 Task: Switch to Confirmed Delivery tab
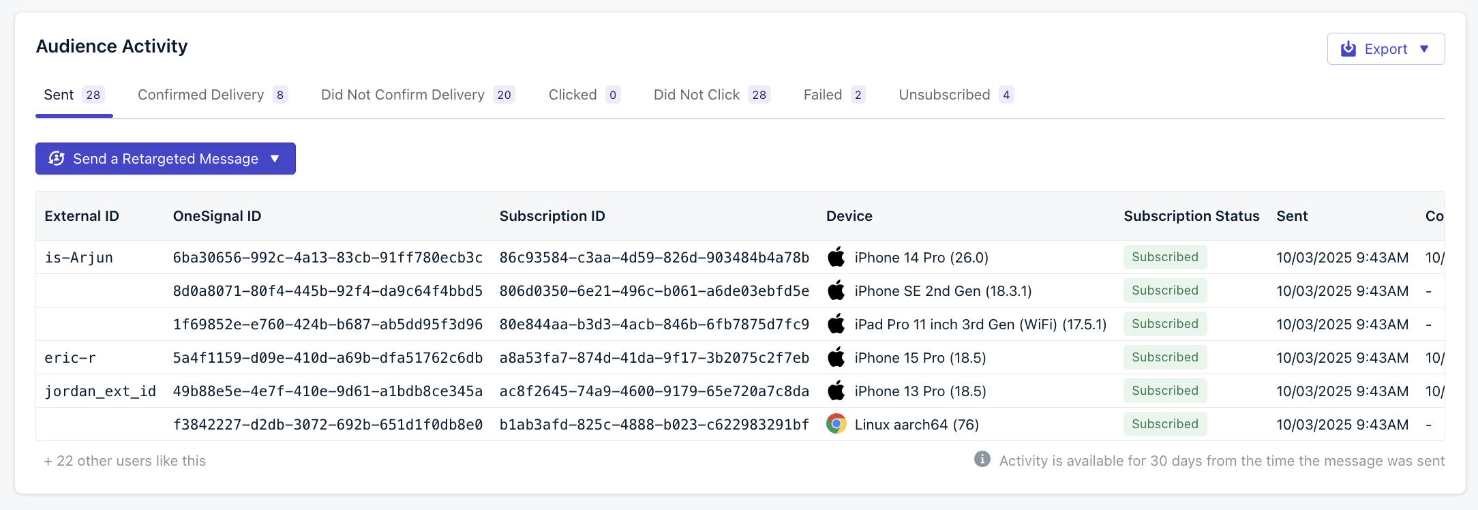coord(201,95)
